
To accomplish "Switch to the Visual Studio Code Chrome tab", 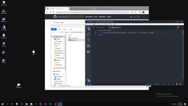I will pos(81,9).
